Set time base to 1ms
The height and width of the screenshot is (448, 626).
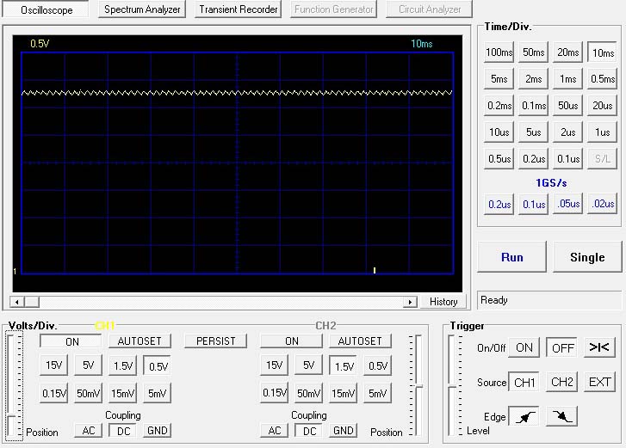click(x=567, y=79)
